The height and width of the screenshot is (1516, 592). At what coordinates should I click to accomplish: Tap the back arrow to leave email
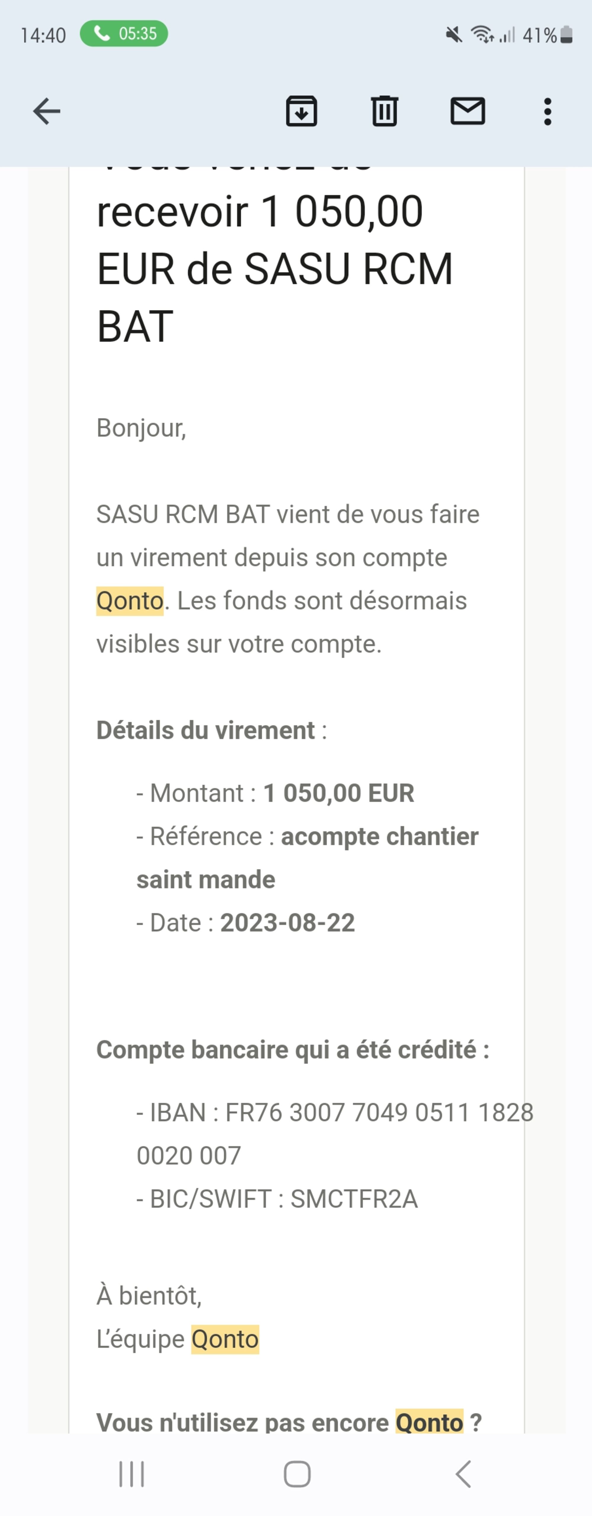(46, 111)
